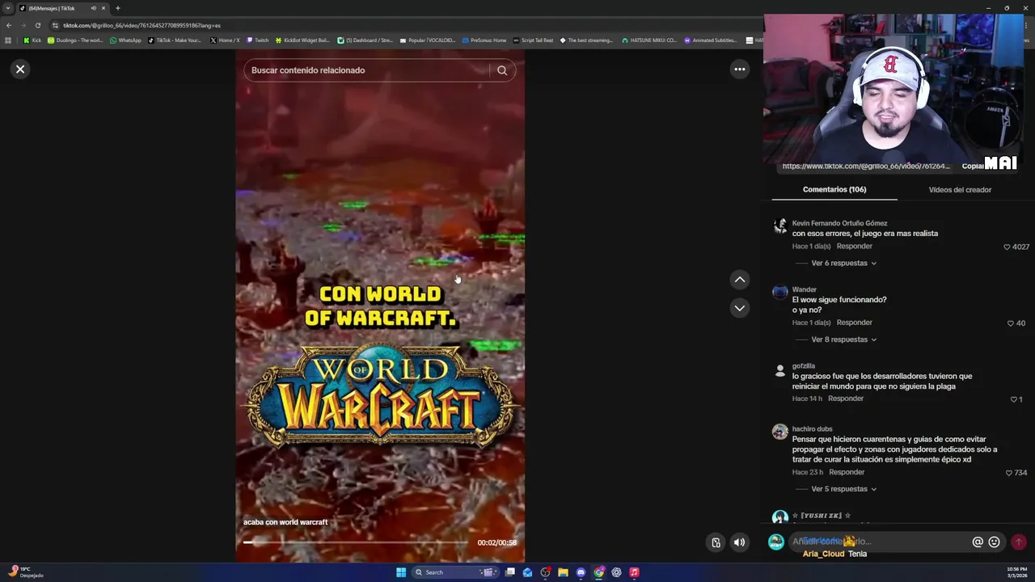Reply to hachiro dubs comment
The image size is (1035, 582).
coord(847,472)
